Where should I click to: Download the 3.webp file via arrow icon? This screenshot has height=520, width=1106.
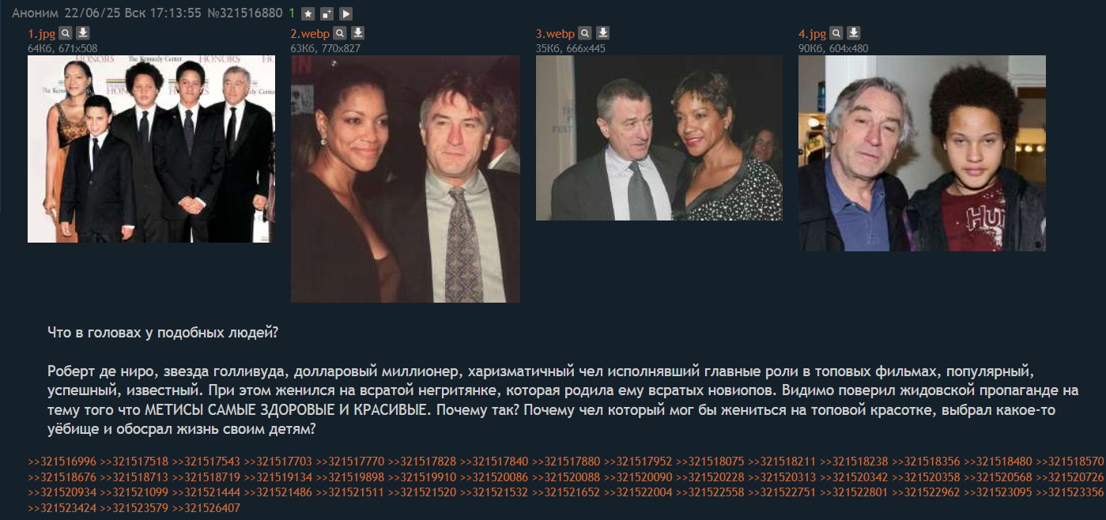click(602, 33)
